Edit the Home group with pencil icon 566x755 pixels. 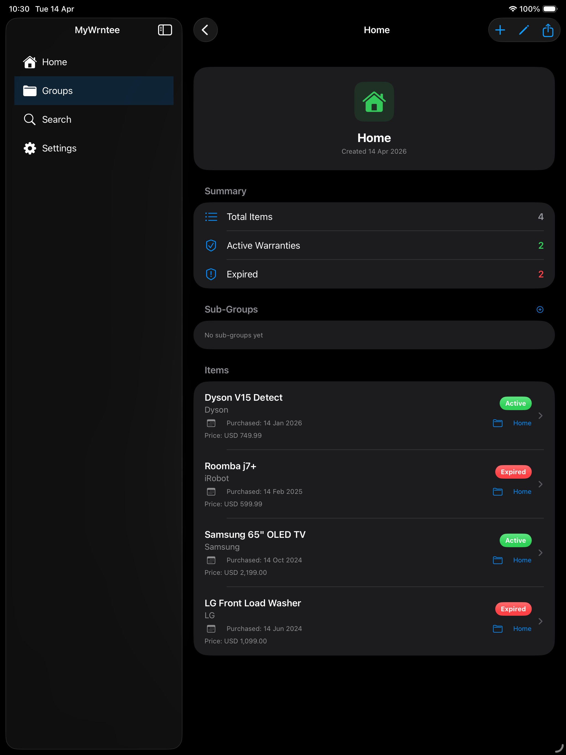(x=524, y=30)
